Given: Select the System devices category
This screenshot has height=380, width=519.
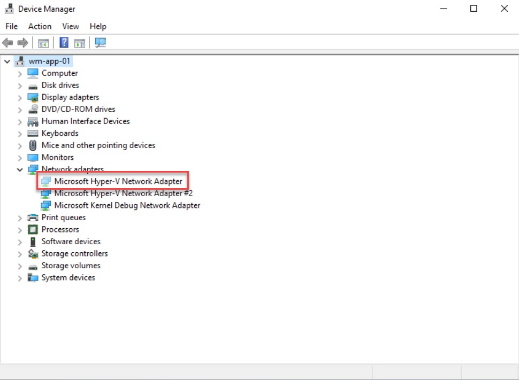Looking at the screenshot, I should (x=68, y=277).
